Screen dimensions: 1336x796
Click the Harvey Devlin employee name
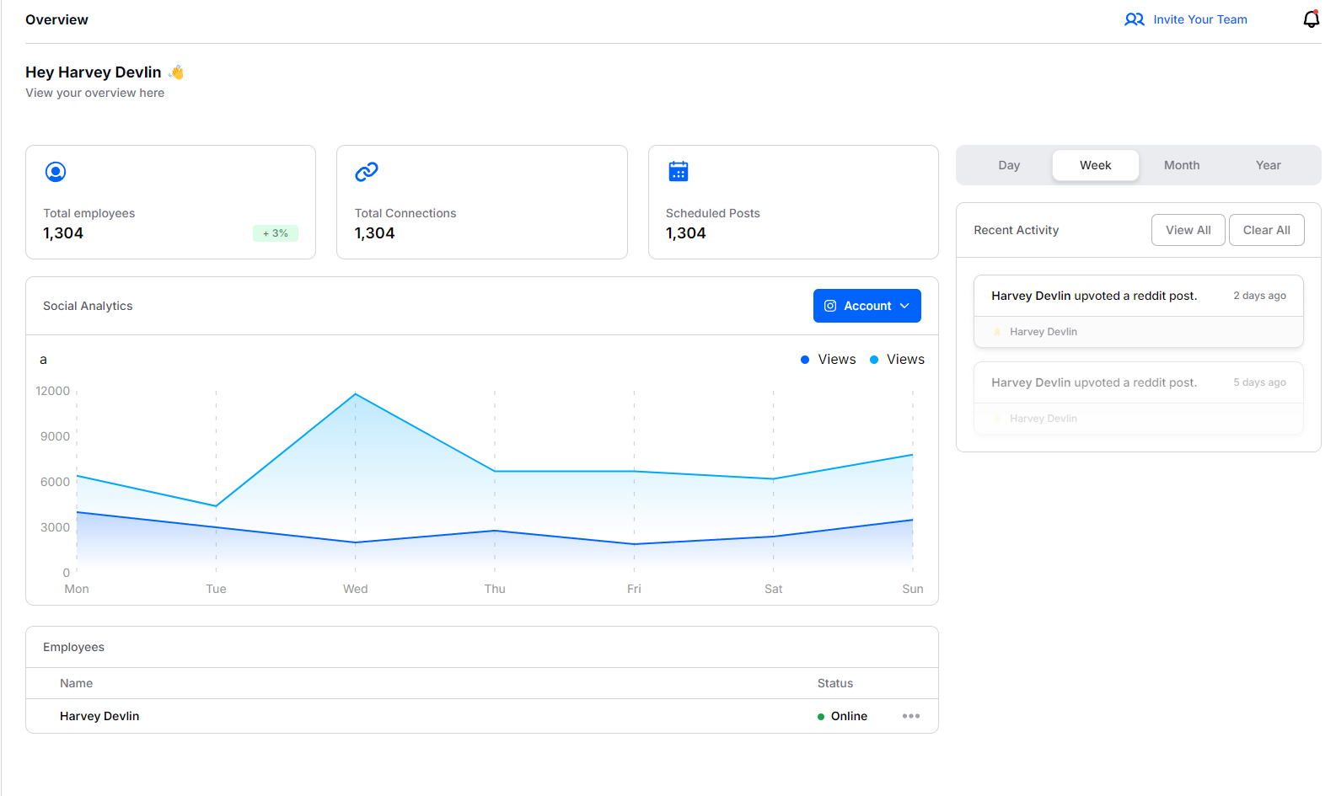point(99,716)
